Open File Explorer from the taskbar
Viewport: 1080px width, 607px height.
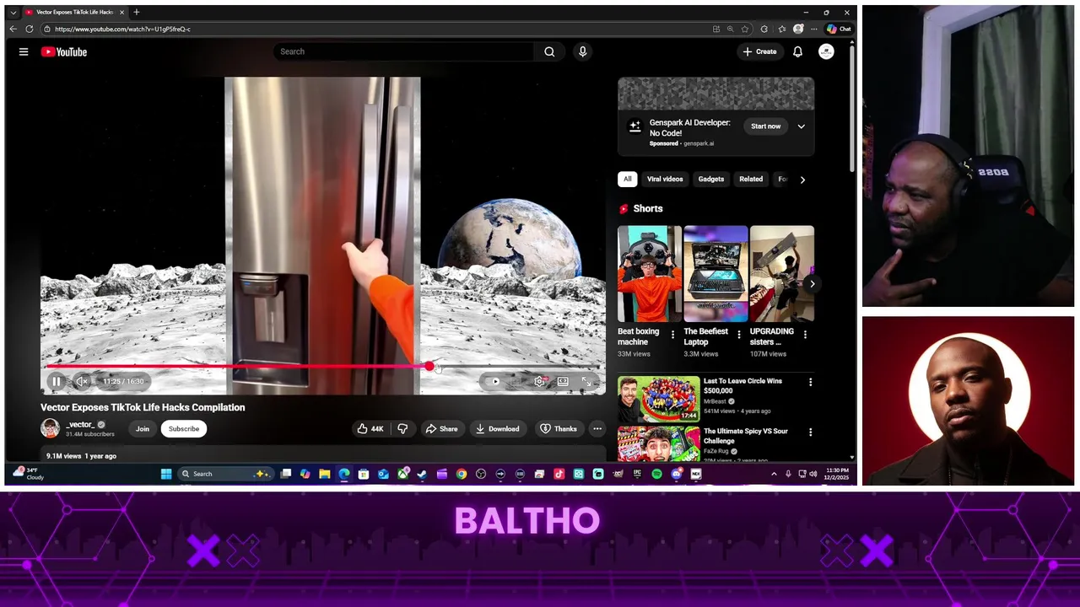pyautogui.click(x=324, y=474)
